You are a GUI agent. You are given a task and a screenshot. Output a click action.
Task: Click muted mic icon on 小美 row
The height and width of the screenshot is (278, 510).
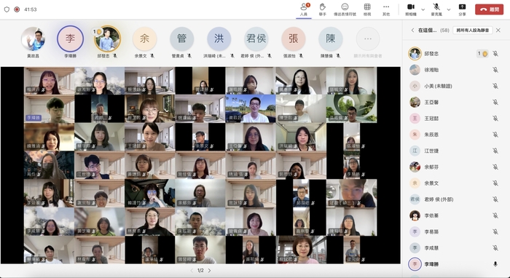tap(495, 86)
